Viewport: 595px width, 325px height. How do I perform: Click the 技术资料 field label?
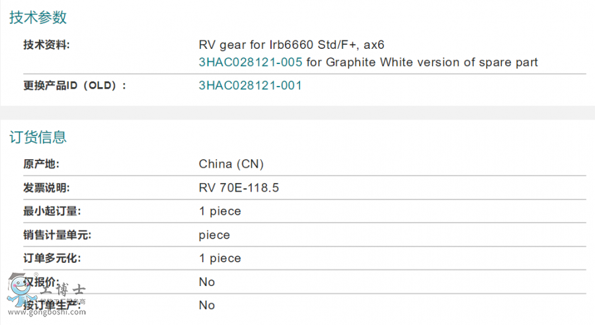(46, 46)
